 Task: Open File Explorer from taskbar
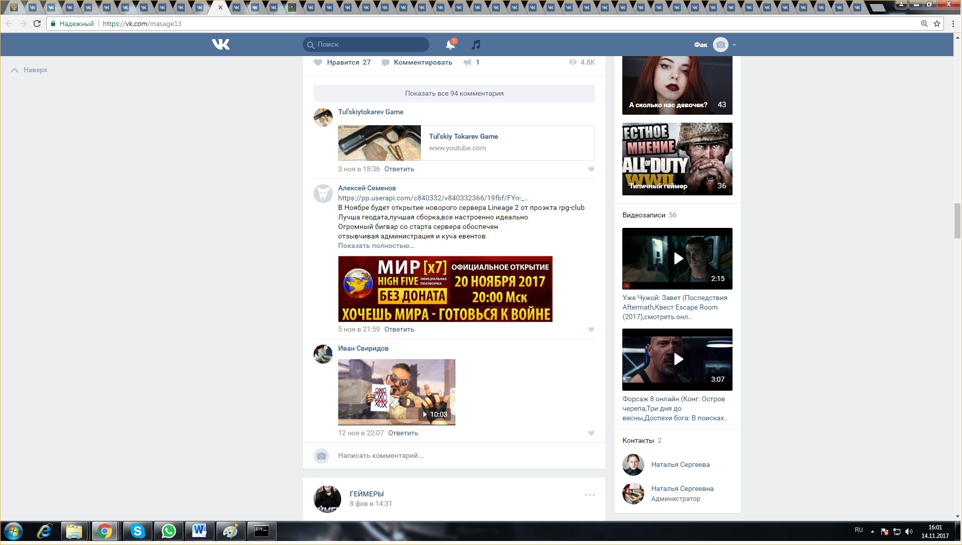pyautogui.click(x=74, y=531)
